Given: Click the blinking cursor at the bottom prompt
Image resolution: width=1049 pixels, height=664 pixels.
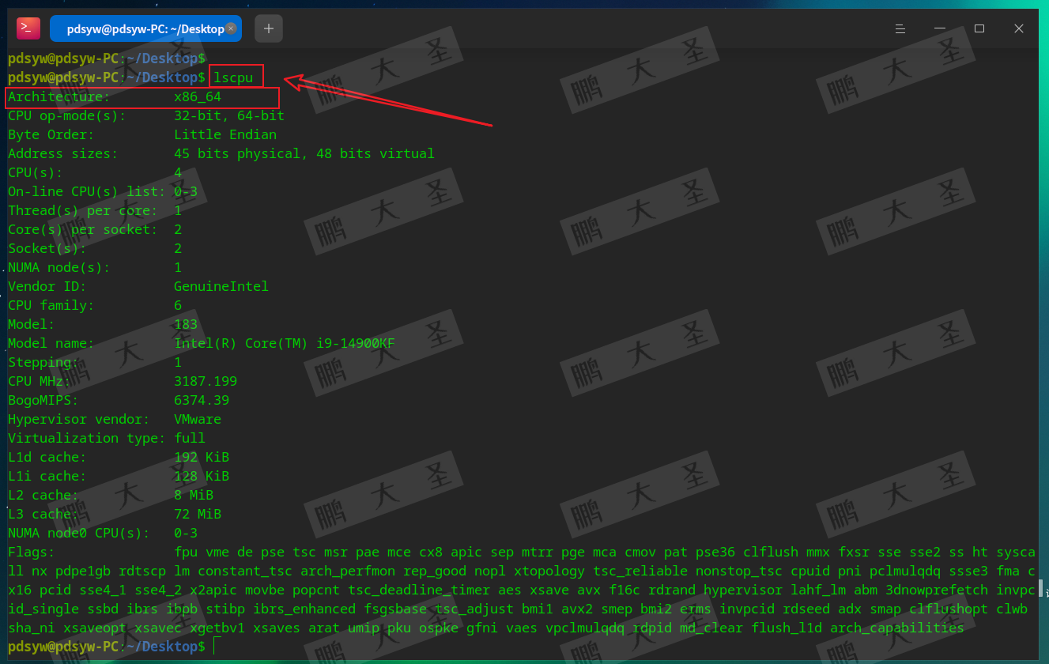Looking at the screenshot, I should click(214, 647).
